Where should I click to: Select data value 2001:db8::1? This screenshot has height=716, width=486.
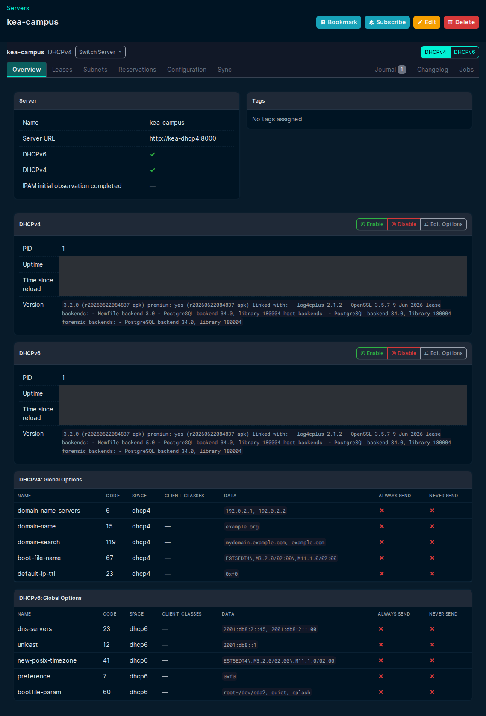[x=240, y=645]
